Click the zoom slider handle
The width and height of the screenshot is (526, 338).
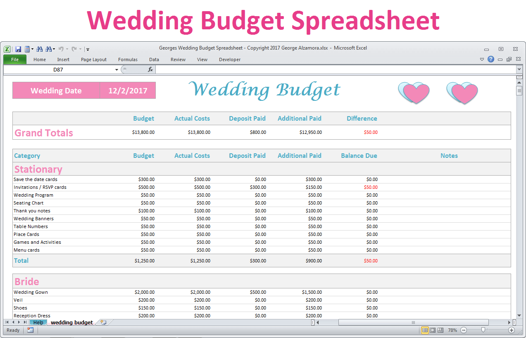483,330
